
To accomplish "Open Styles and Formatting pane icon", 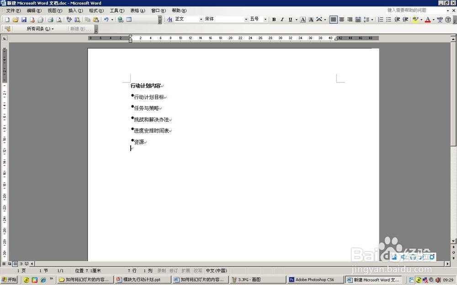I will click(x=170, y=19).
